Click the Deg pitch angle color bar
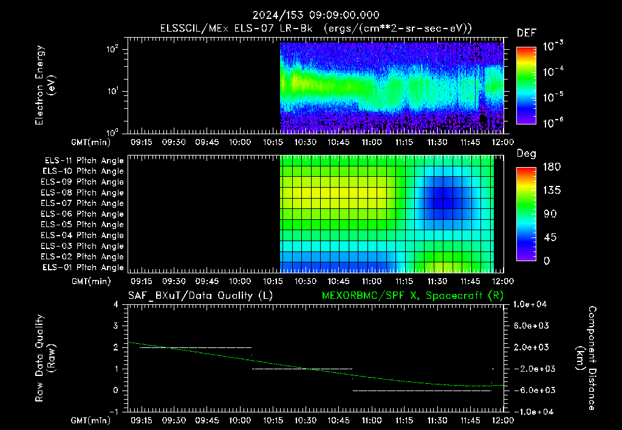This screenshot has width=622, height=430. point(527,214)
